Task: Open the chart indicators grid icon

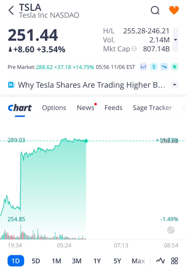Action: click(x=174, y=261)
